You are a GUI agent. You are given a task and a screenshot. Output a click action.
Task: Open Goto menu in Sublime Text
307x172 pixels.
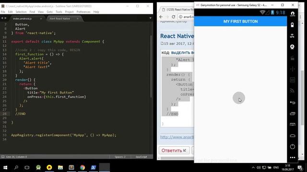pyautogui.click(x=49, y=12)
